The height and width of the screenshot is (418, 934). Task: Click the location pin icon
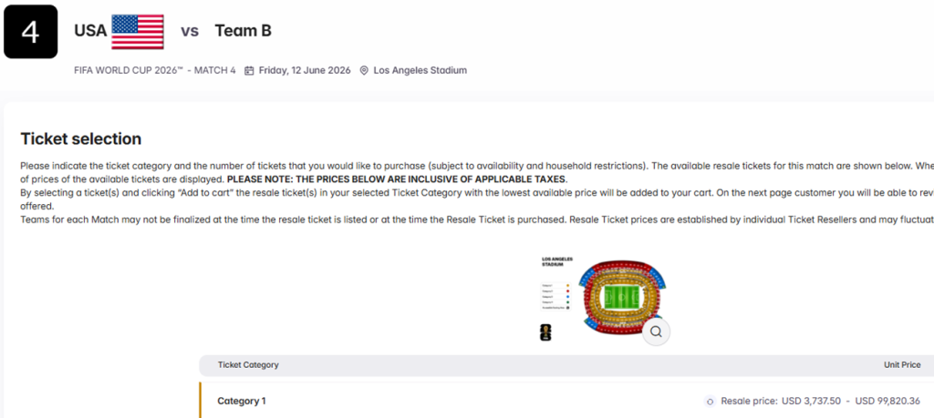click(364, 70)
